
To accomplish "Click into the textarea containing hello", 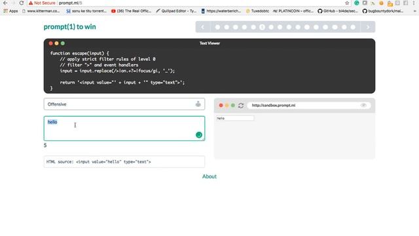I will pyautogui.click(x=124, y=128).
